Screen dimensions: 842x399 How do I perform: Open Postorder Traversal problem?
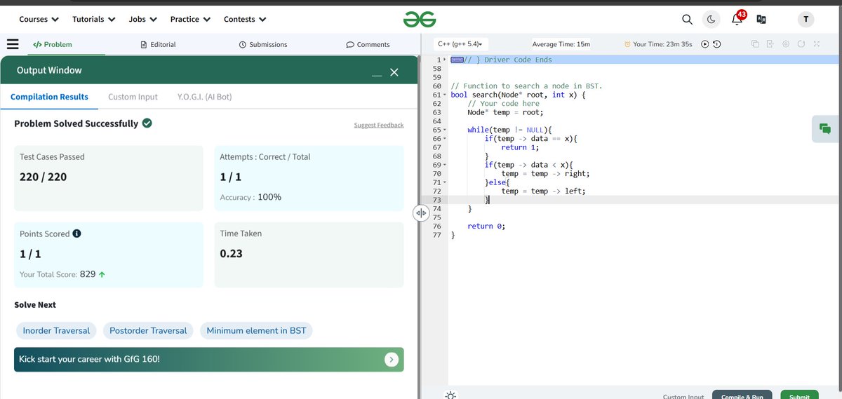coord(148,330)
